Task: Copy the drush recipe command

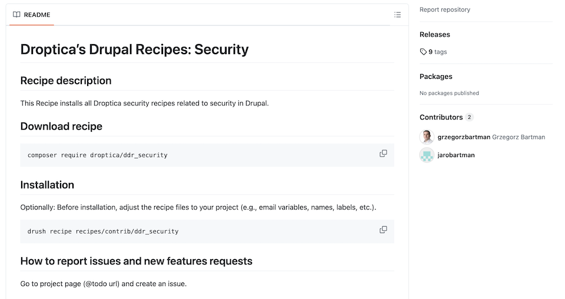Action: (383, 230)
